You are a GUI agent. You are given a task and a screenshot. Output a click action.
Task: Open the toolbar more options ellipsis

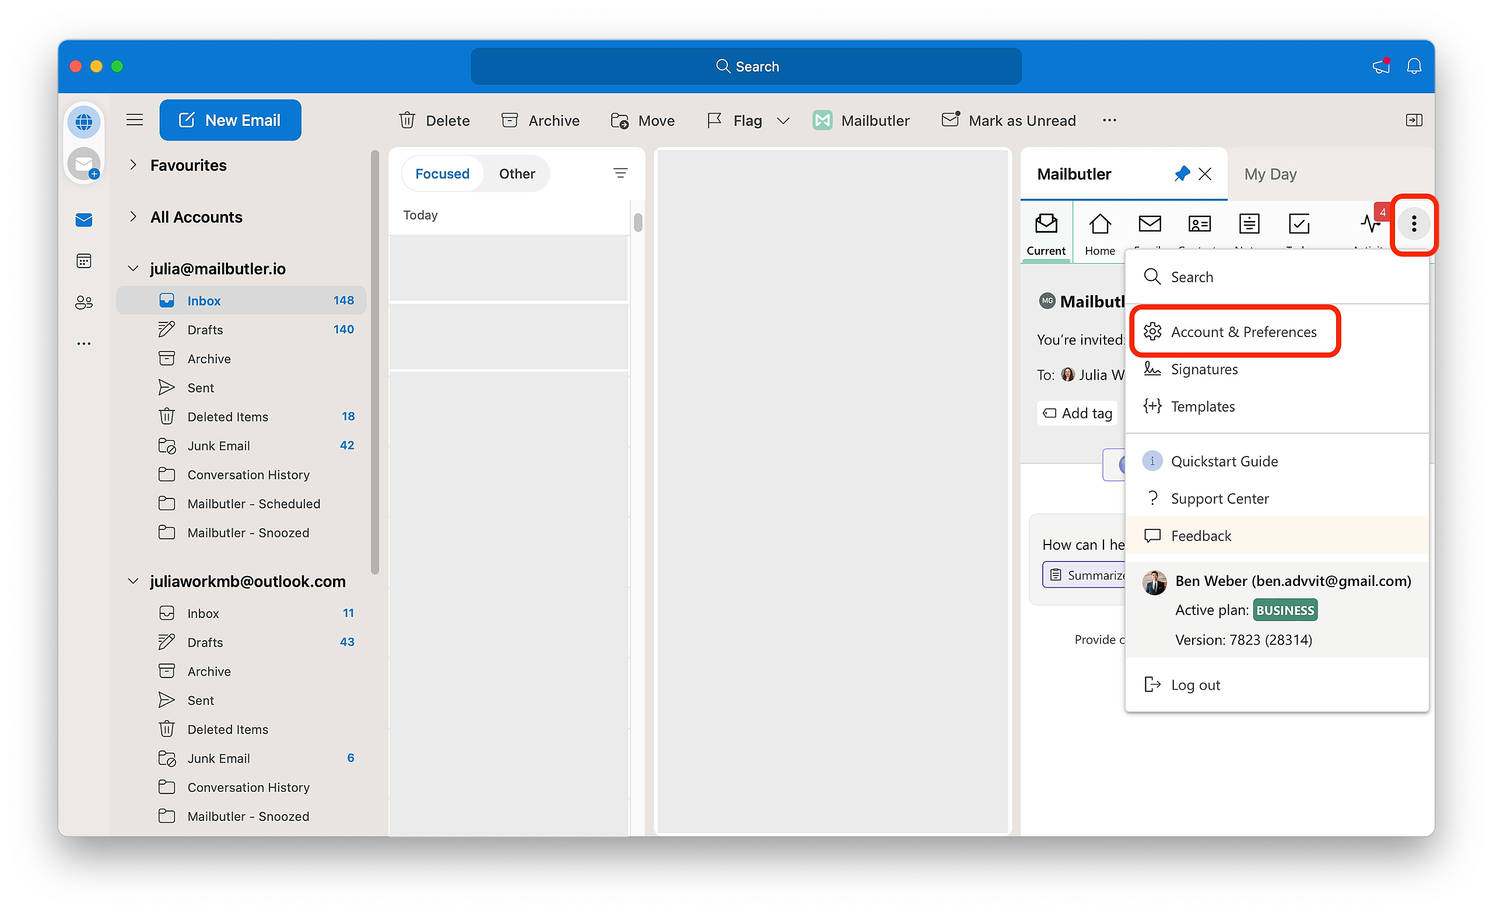(x=1109, y=120)
